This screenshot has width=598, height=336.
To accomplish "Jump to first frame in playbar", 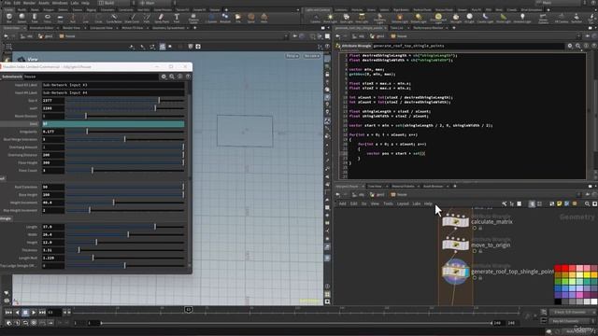I will click(8, 313).
